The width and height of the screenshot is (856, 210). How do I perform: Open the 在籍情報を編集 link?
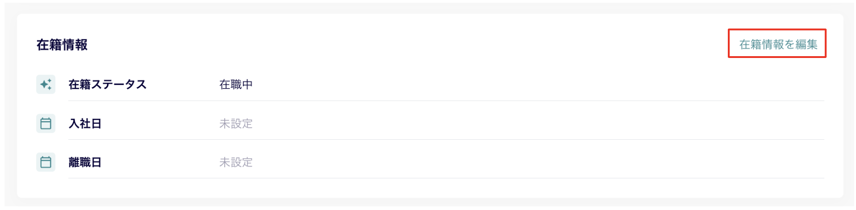tap(778, 44)
